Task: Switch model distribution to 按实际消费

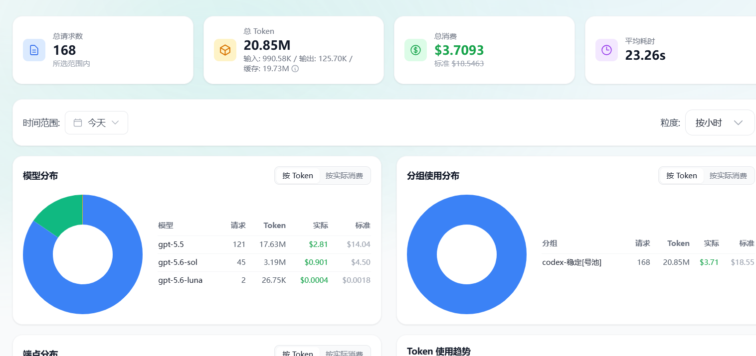Action: tap(344, 175)
